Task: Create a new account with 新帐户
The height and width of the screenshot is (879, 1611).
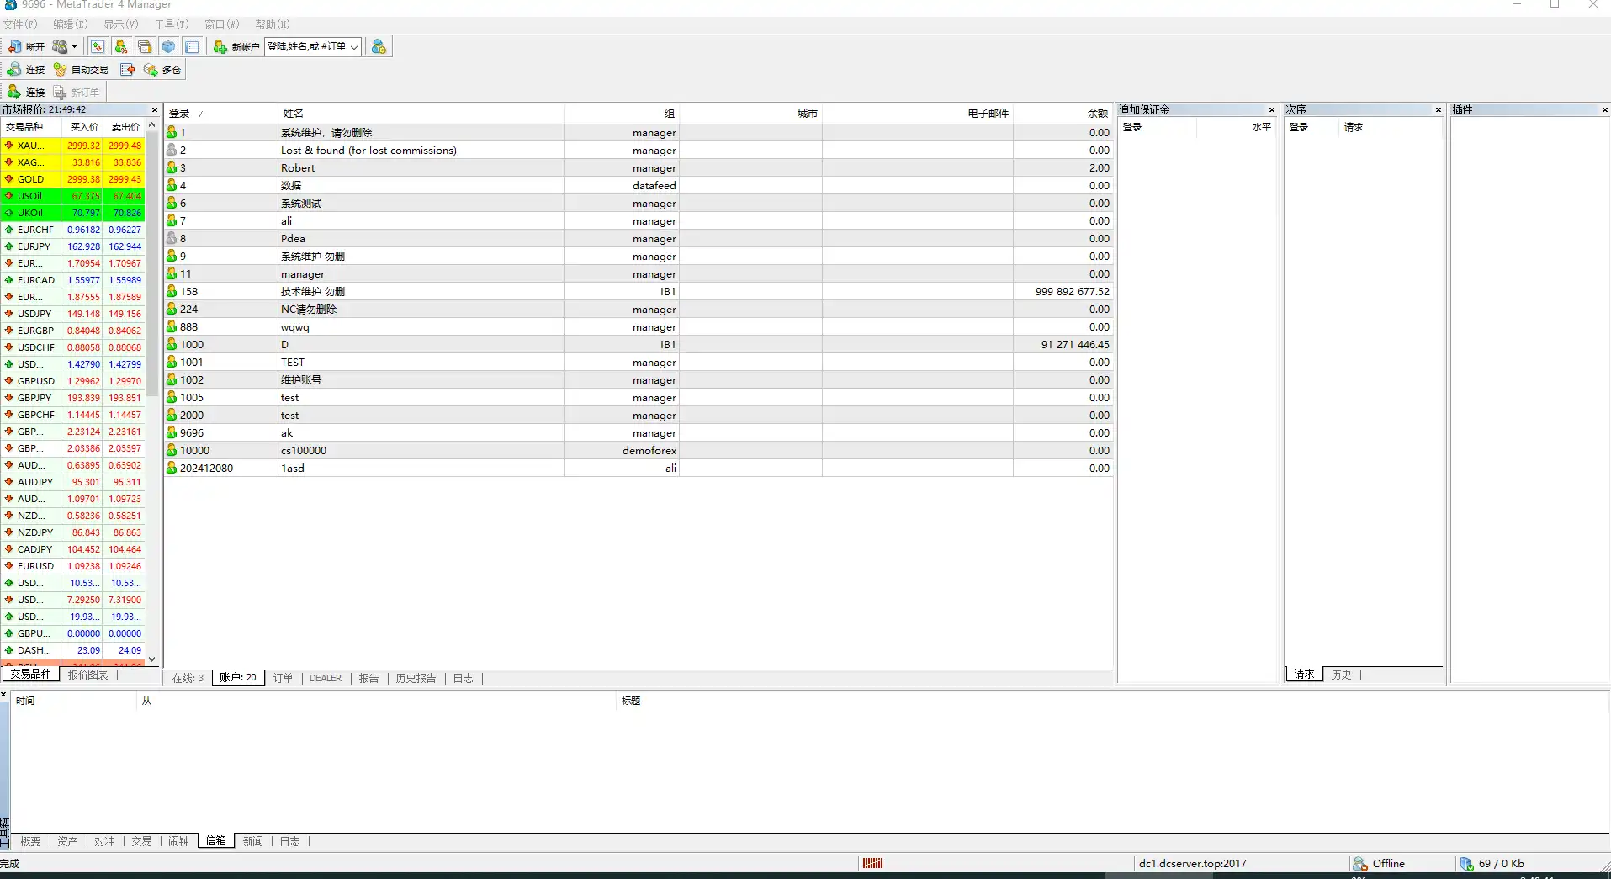Action: [x=236, y=47]
